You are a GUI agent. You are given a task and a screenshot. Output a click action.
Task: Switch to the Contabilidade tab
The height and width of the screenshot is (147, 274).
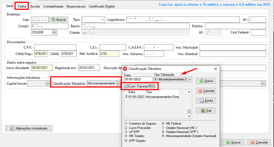53,6
